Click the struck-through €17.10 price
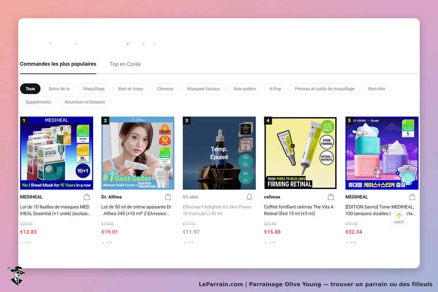438x292 pixels. (189, 224)
